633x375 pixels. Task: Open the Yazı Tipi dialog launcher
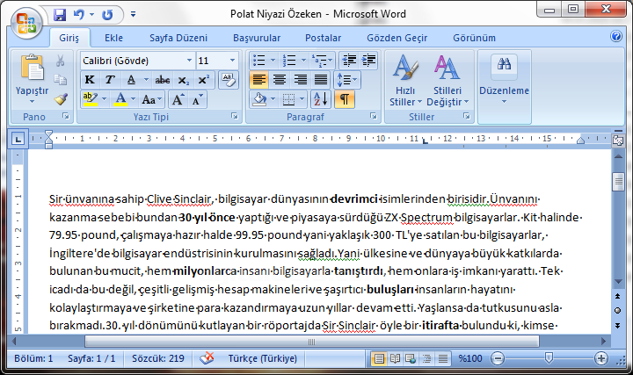[x=235, y=116]
